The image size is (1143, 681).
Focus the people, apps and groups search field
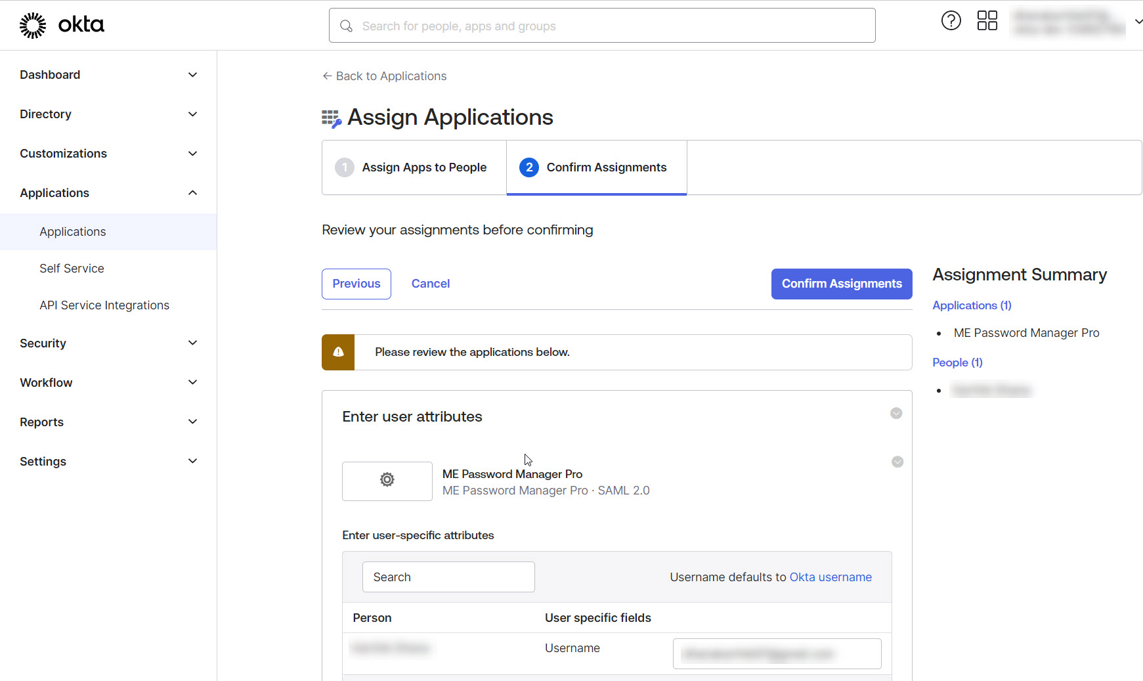(x=602, y=26)
